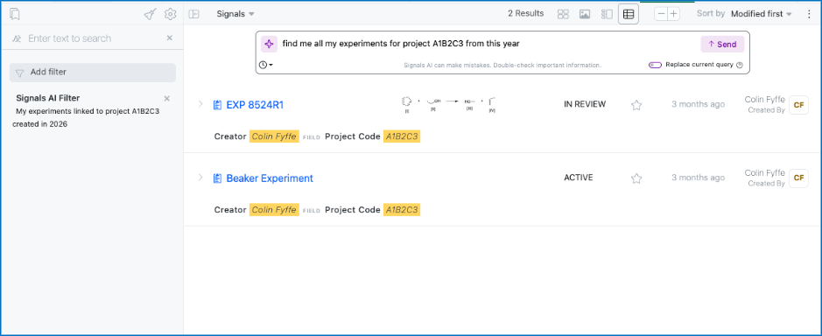Remove the Signals AI Filter

point(166,99)
